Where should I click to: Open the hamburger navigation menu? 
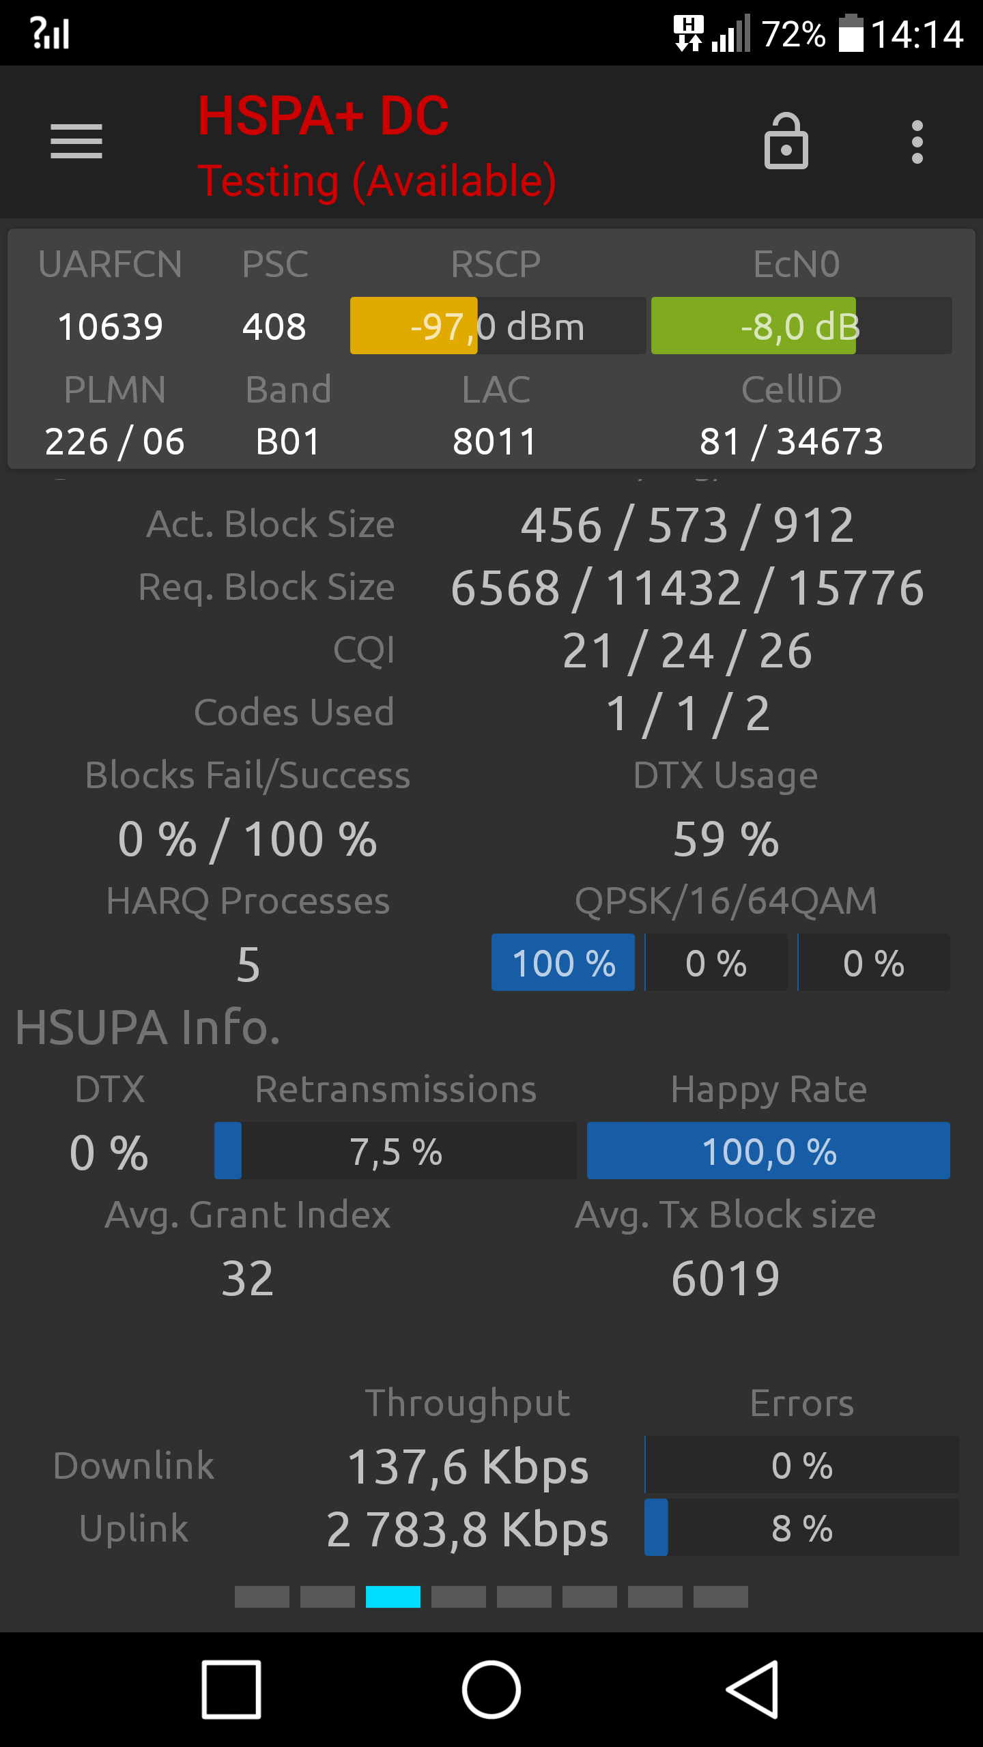[x=76, y=141]
